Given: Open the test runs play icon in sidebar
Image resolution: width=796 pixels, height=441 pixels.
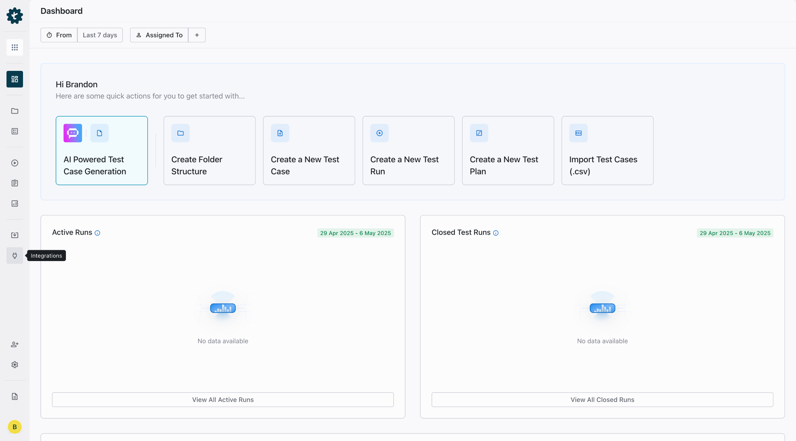Looking at the screenshot, I should (15, 163).
